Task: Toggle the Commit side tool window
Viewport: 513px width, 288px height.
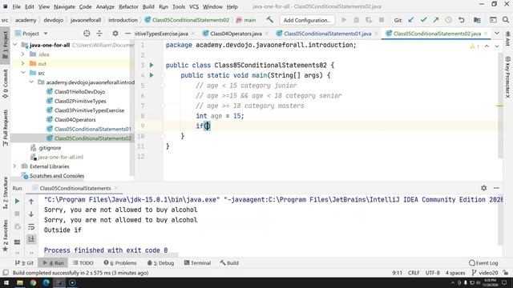Action: (6, 83)
